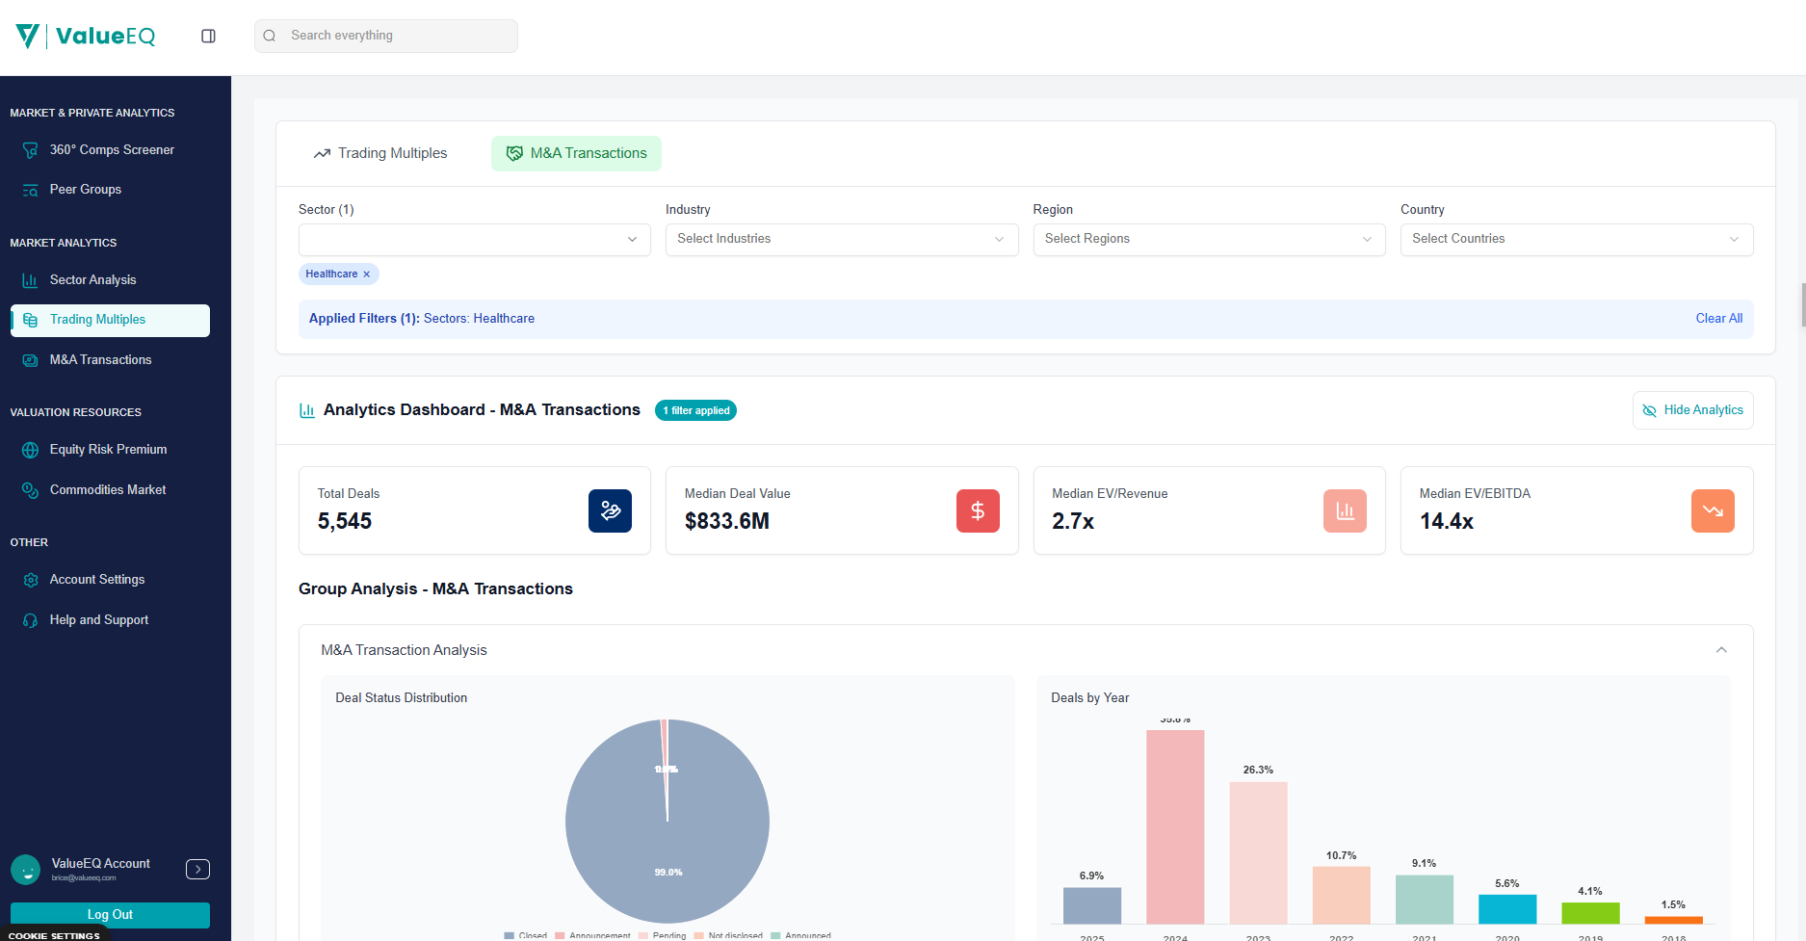Image resolution: width=1806 pixels, height=941 pixels.
Task: Click the Median EV/EBITDA trend icon
Action: point(1712,510)
